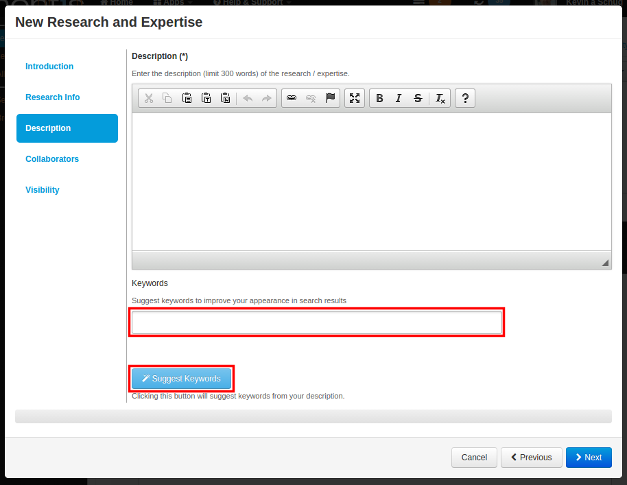Undo the last edit in editor
This screenshot has height=485, width=627.
click(248, 98)
